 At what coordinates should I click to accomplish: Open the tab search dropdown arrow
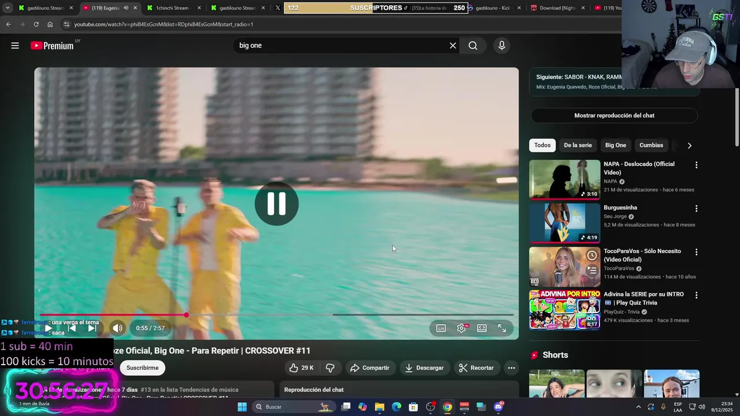(8, 8)
